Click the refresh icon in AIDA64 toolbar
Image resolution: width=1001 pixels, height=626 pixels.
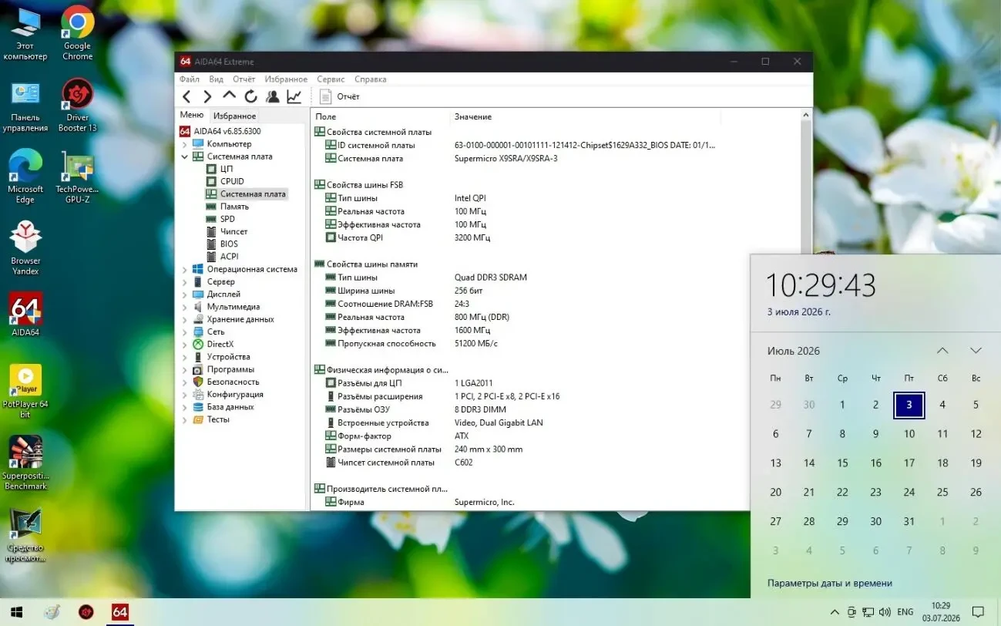[x=250, y=96]
